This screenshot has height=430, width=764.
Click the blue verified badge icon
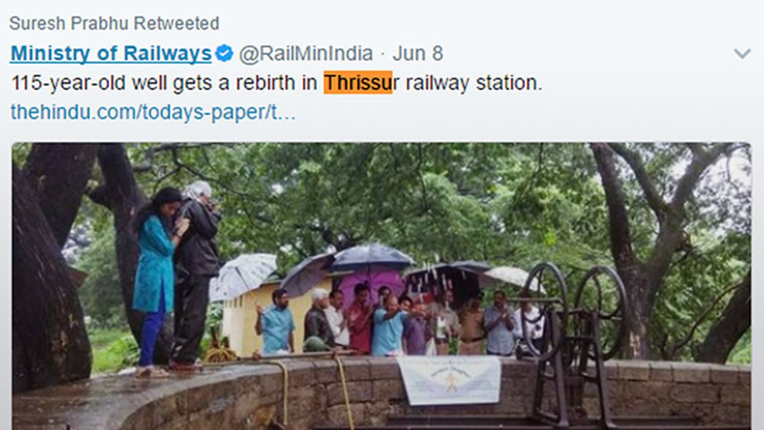coord(224,54)
